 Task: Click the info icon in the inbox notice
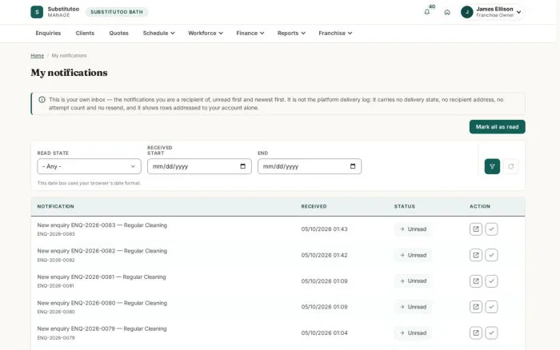coord(42,100)
